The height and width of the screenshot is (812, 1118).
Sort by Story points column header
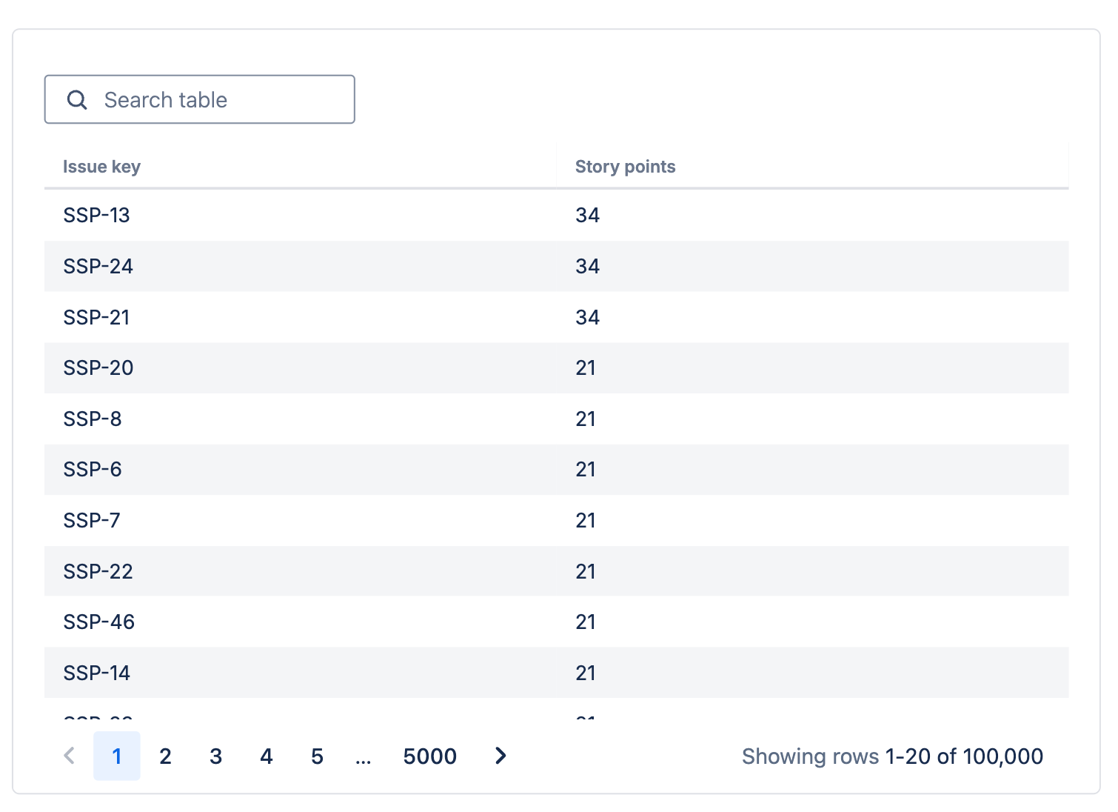(625, 167)
